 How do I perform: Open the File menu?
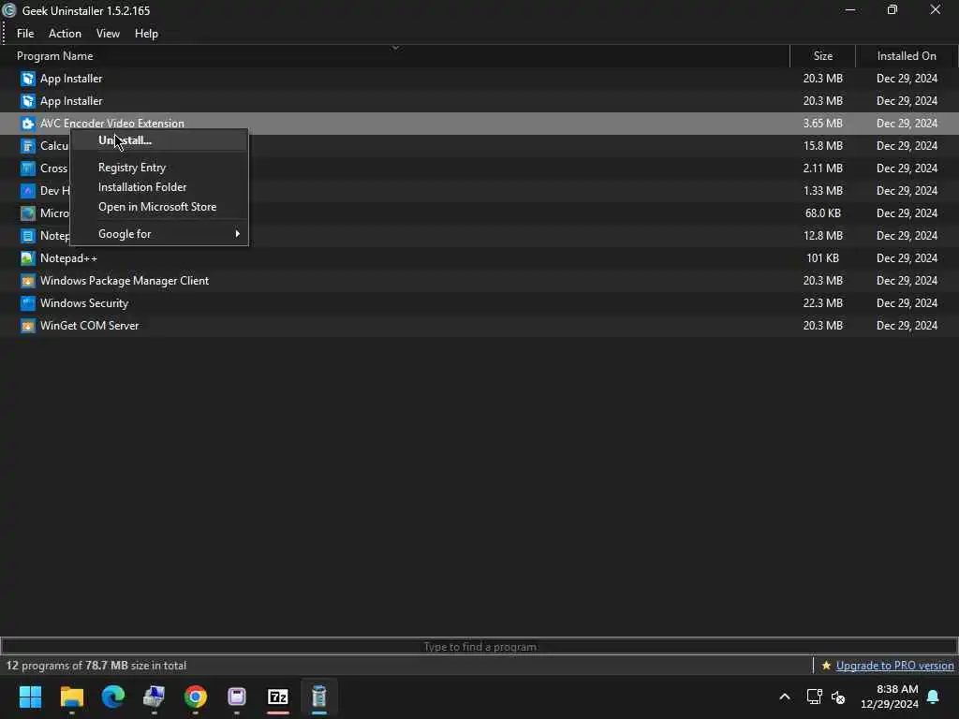(x=25, y=34)
